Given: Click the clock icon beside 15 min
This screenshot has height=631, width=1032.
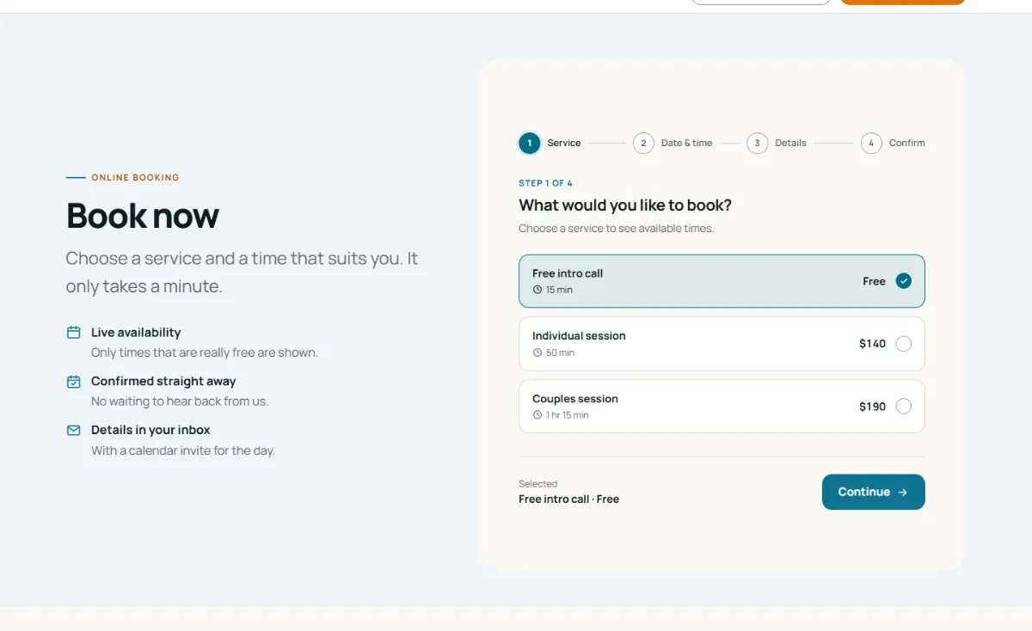Looking at the screenshot, I should pyautogui.click(x=537, y=290).
